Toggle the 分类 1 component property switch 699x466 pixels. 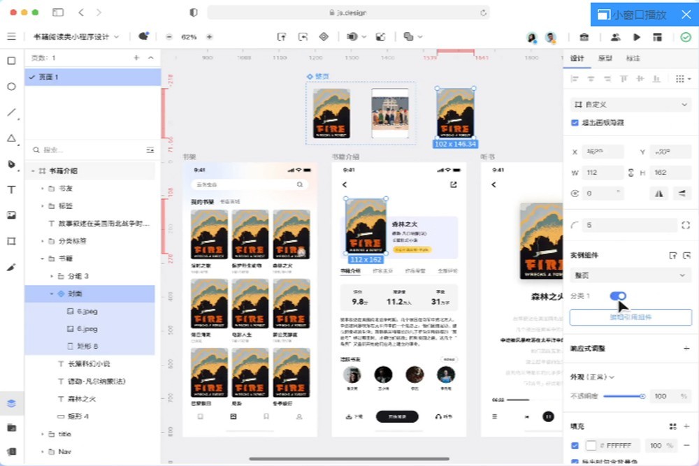tap(618, 296)
